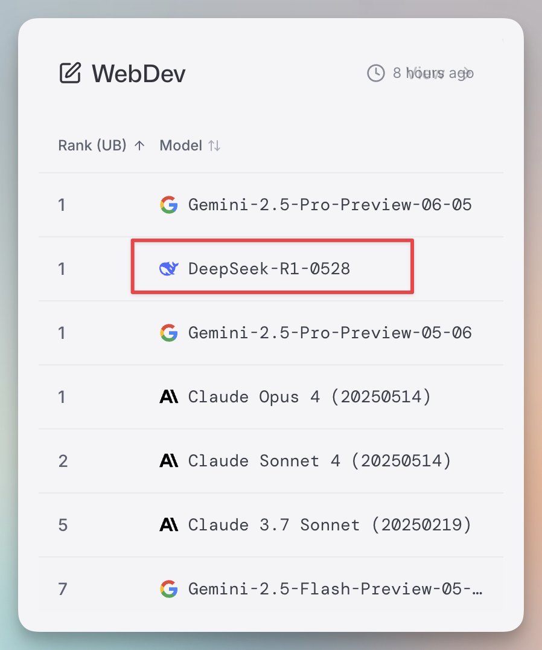Open the DeepSeek-R1-0528 model entry
The width and height of the screenshot is (542, 650).
click(269, 269)
